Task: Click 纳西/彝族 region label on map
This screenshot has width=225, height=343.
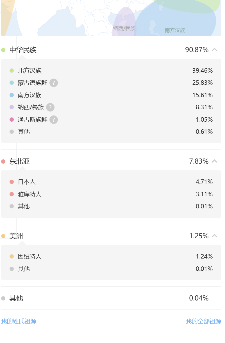Action: [124, 28]
